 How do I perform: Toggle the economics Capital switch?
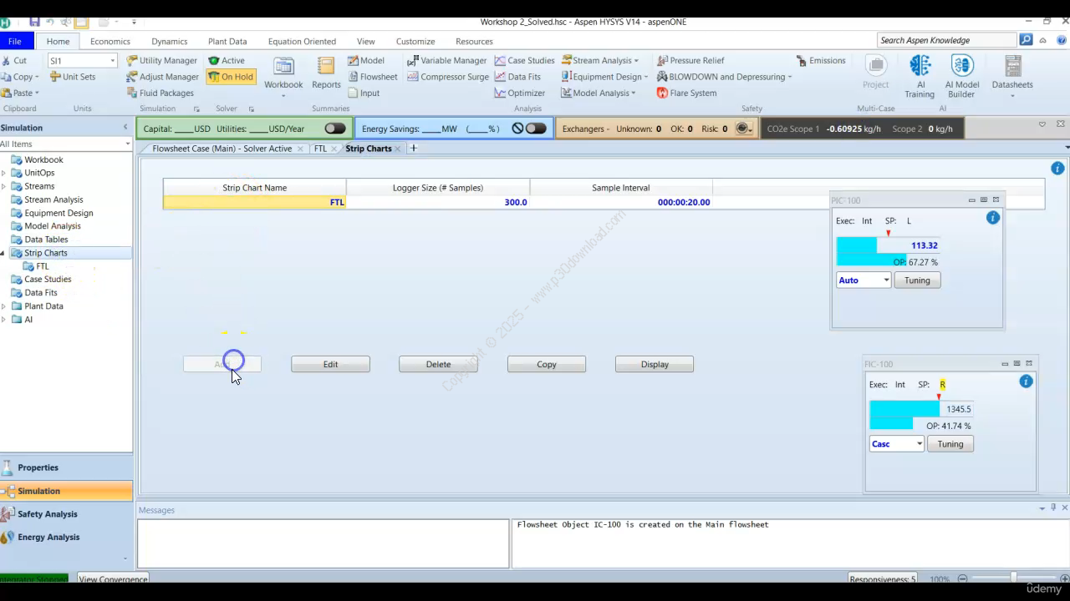pyautogui.click(x=335, y=129)
